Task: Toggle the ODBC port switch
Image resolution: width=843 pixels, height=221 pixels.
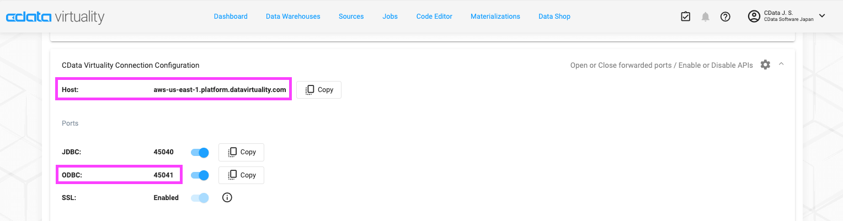Action: pyautogui.click(x=200, y=175)
